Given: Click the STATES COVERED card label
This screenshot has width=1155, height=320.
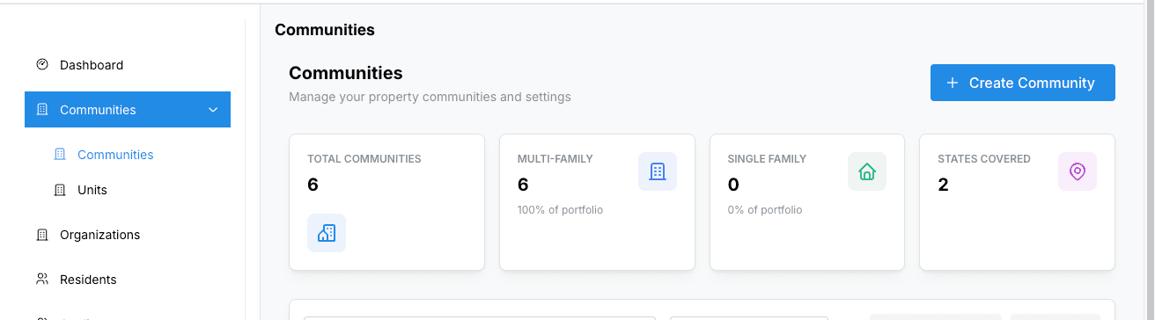Looking at the screenshot, I should click(x=984, y=159).
